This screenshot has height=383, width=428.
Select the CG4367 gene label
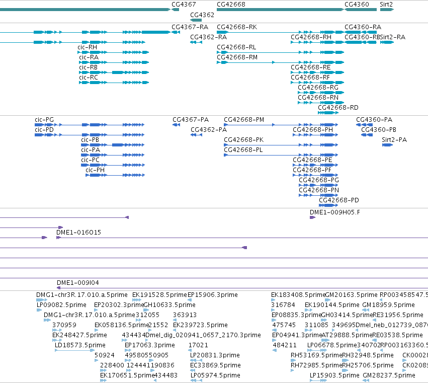tap(184, 5)
